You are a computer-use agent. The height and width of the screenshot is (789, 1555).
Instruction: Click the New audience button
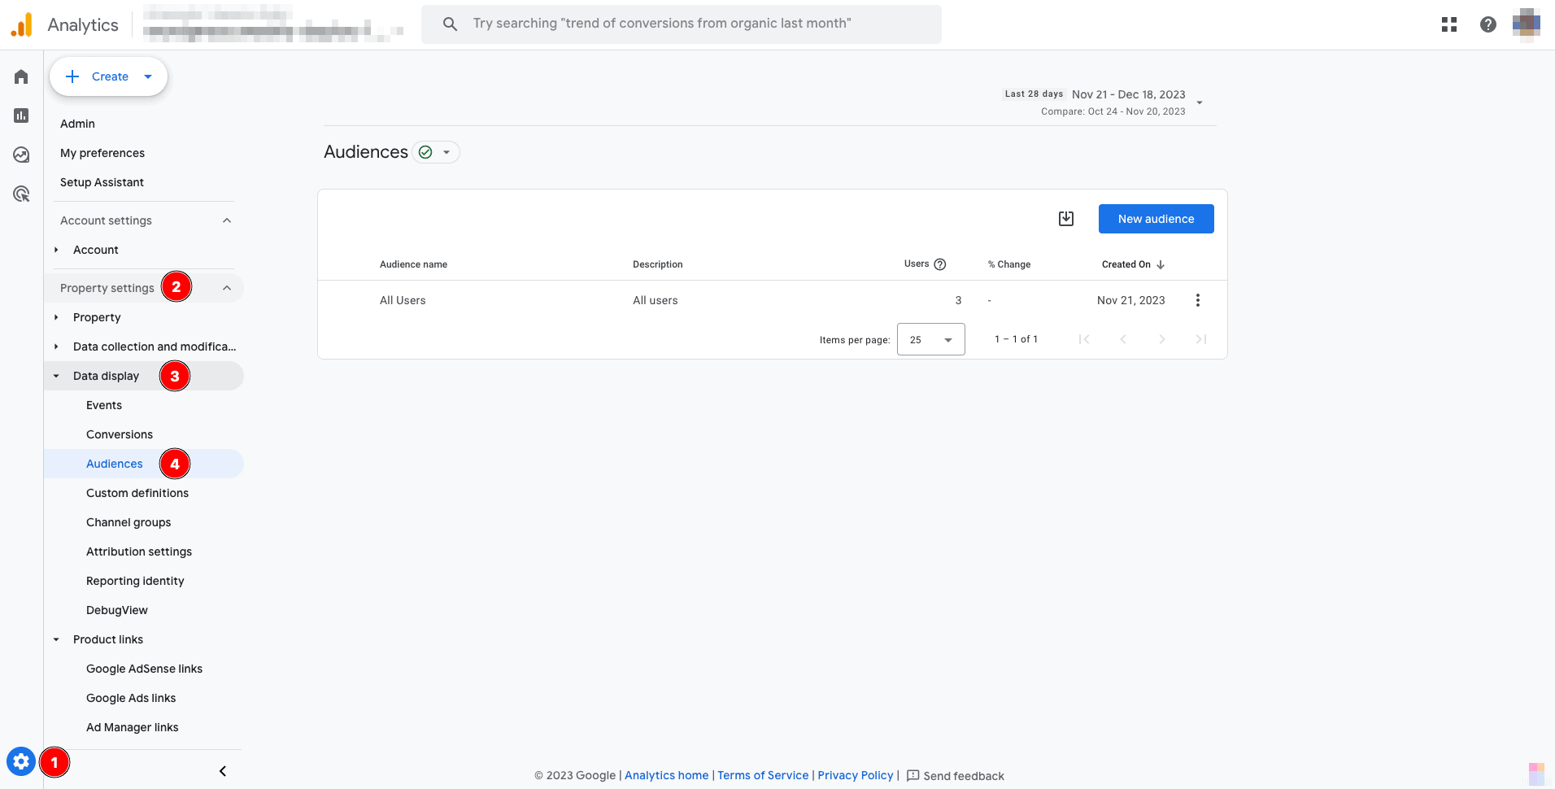1156,219
